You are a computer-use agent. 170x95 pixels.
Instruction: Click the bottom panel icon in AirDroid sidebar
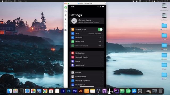pos(66,30)
